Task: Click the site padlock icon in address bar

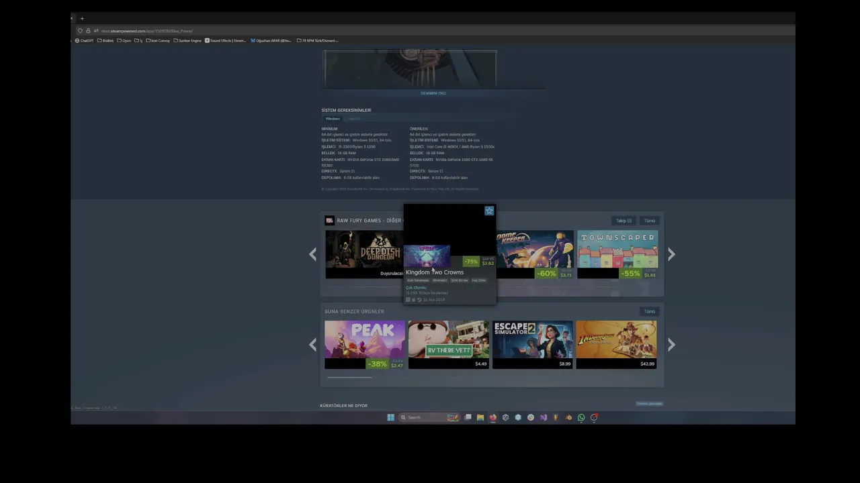Action: pyautogui.click(x=88, y=31)
